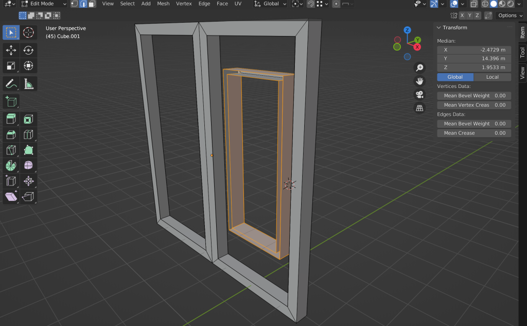Toggle auto merge vertices
Viewport: 527px width, 326px height.
click(x=488, y=15)
